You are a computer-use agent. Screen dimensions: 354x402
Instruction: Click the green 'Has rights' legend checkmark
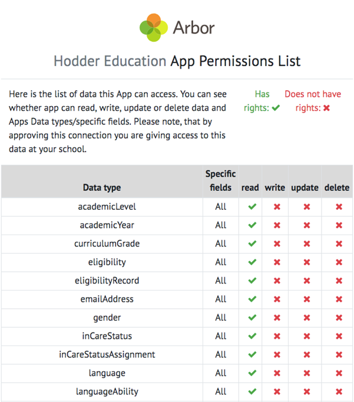tap(275, 108)
